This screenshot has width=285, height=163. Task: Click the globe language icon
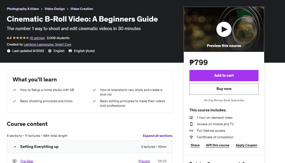click(50, 51)
